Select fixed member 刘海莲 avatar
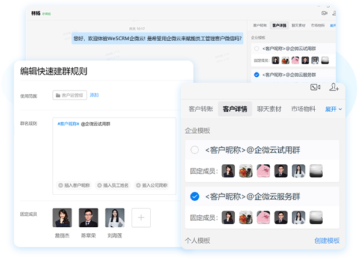 (115, 218)
